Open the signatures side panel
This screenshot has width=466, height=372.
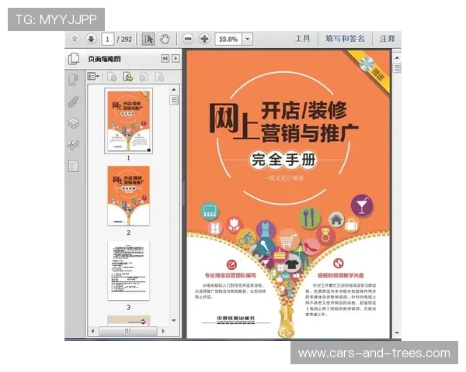click(74, 144)
